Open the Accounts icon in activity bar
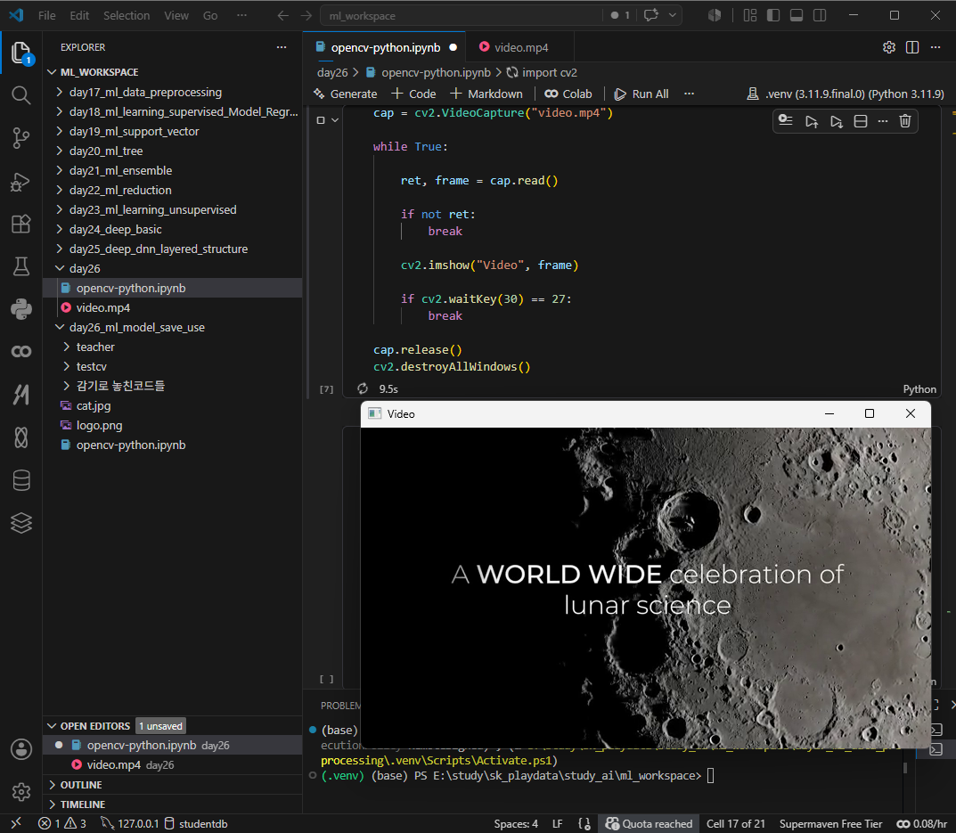 [x=21, y=749]
